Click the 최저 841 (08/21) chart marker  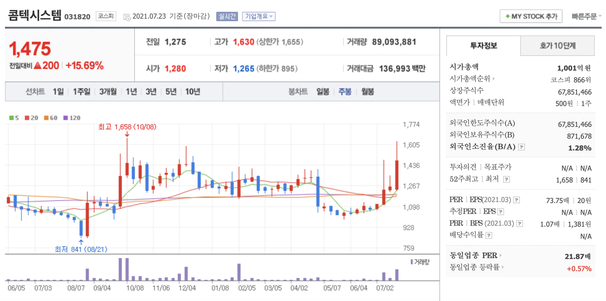point(81,249)
